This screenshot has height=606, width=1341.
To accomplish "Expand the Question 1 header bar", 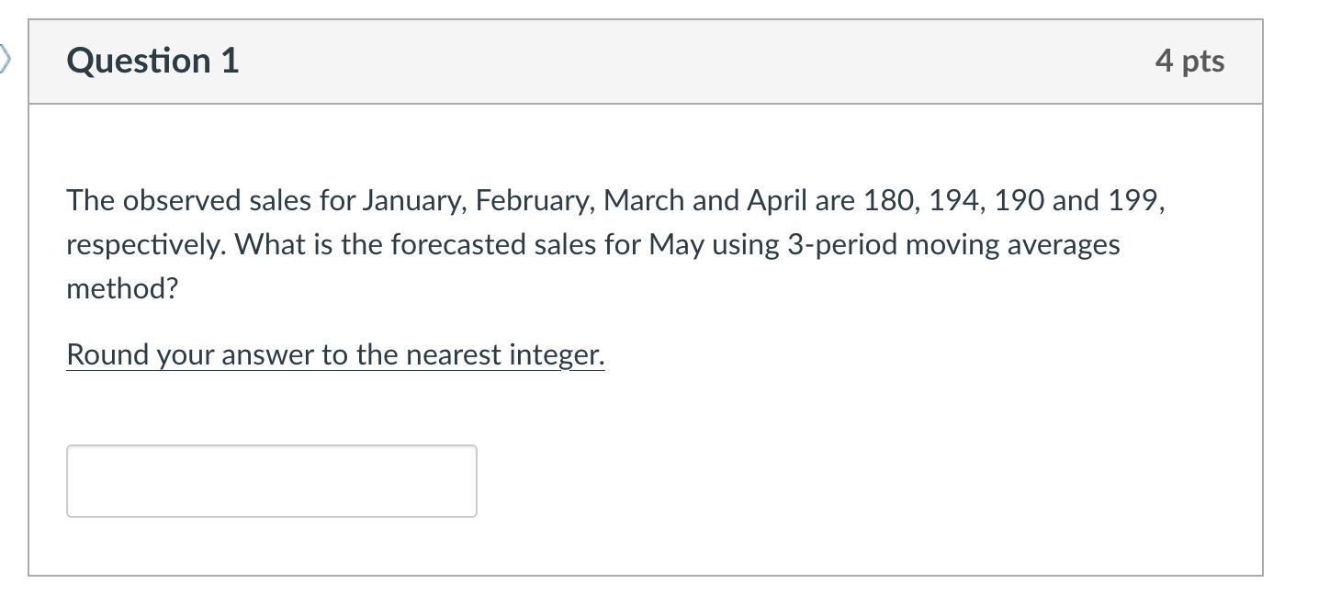I will [x=643, y=62].
